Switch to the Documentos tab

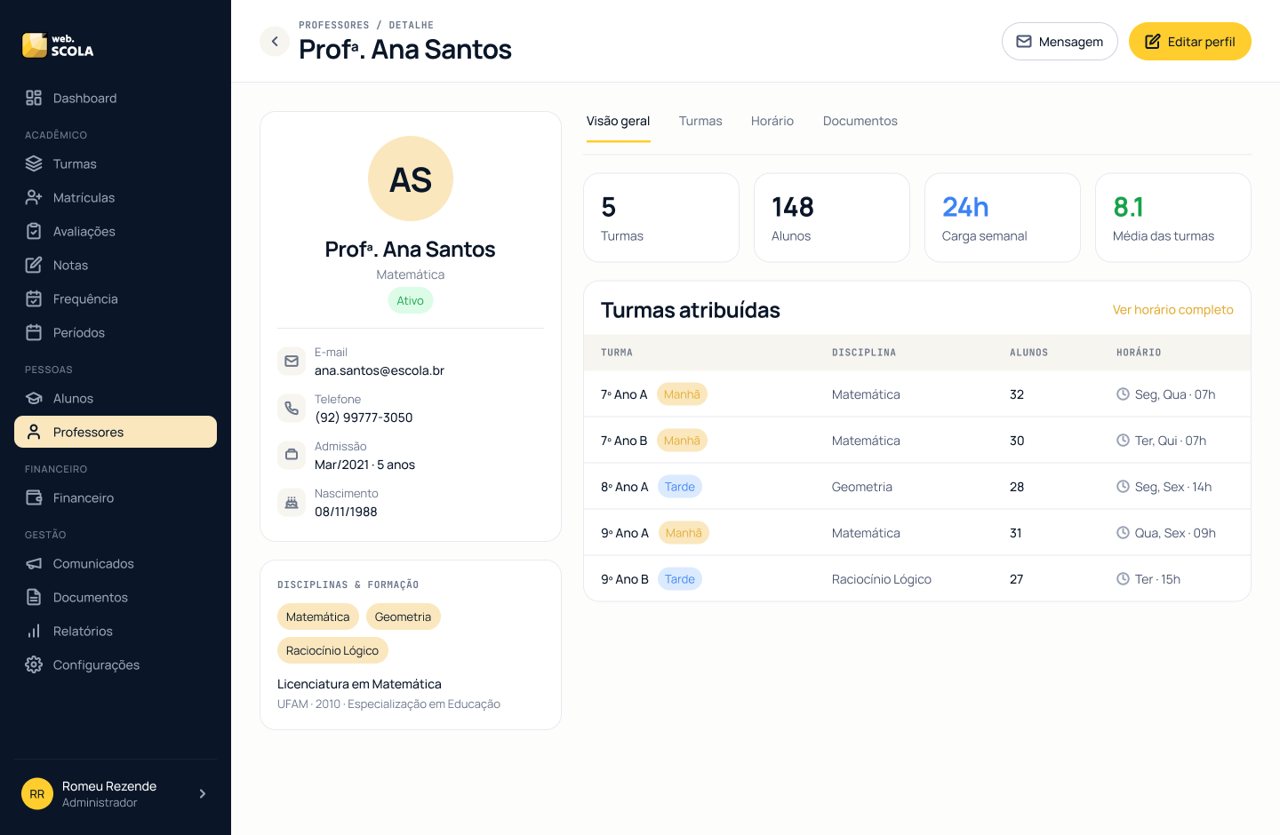860,121
